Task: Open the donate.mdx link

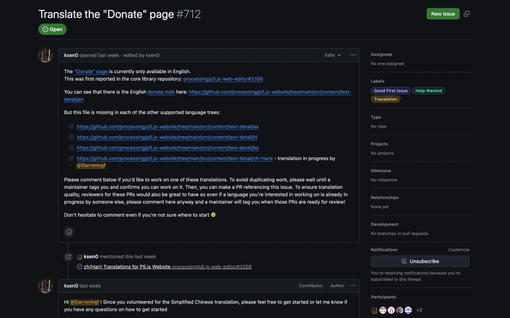Action: [161, 92]
